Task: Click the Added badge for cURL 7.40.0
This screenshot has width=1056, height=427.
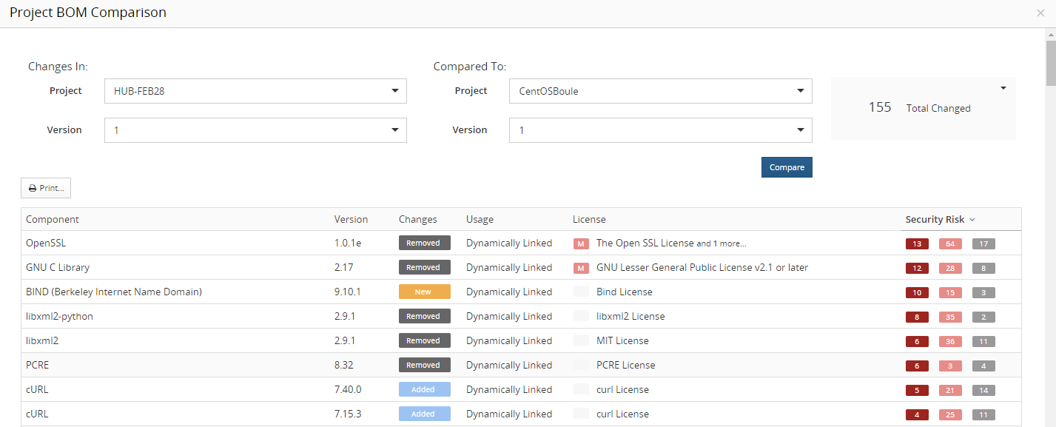Action: [x=424, y=390]
